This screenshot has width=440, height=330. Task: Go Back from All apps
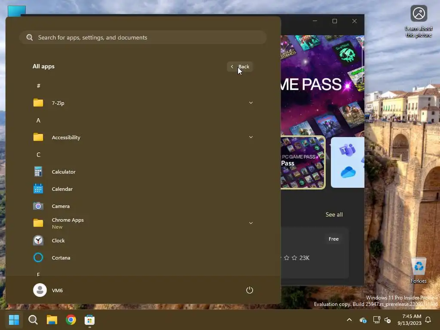point(240,67)
